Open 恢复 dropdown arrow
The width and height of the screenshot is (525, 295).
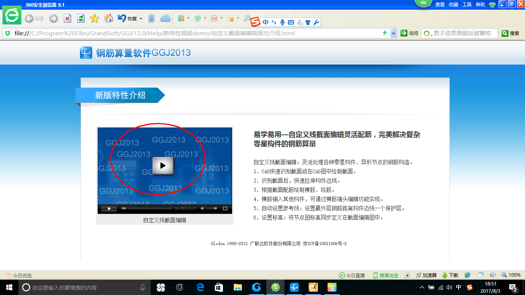pyautogui.click(x=141, y=18)
